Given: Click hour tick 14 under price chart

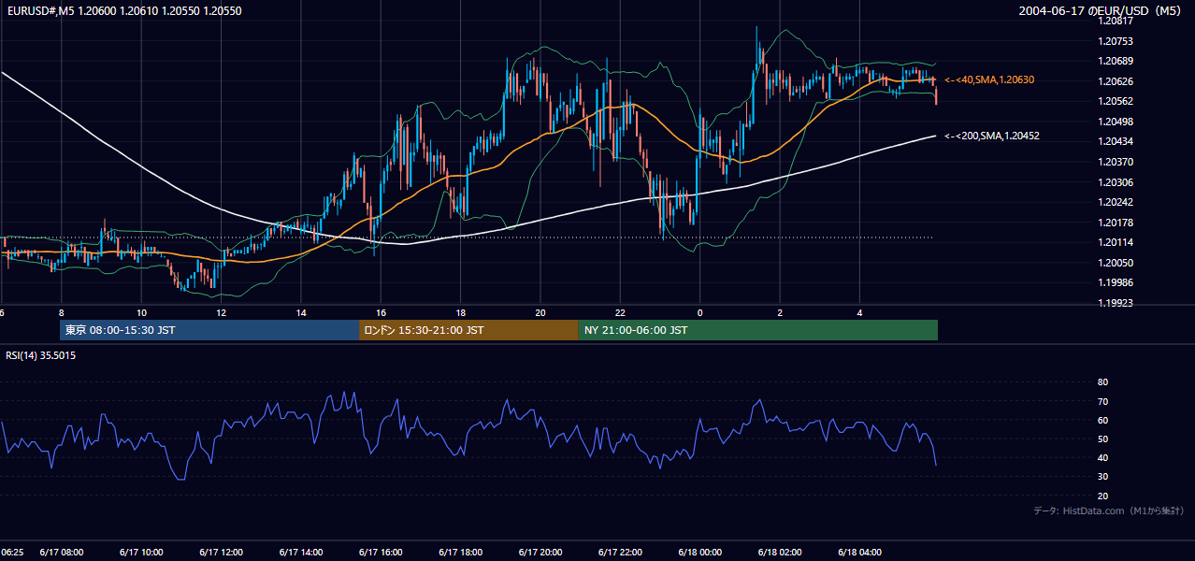Looking at the screenshot, I should [x=301, y=312].
